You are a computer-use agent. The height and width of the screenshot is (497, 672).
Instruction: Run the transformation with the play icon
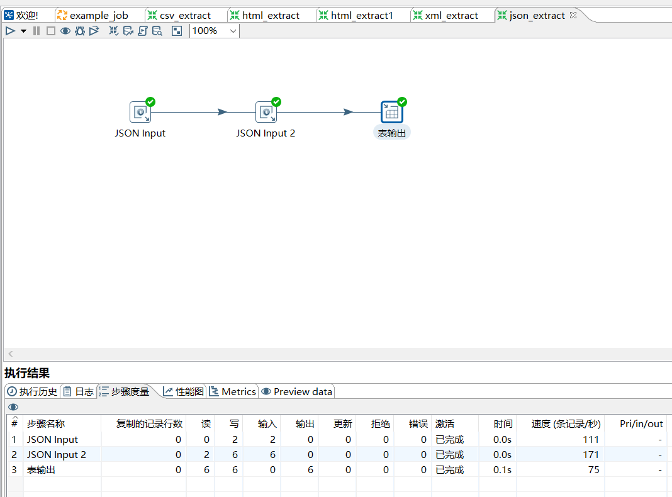[10, 31]
